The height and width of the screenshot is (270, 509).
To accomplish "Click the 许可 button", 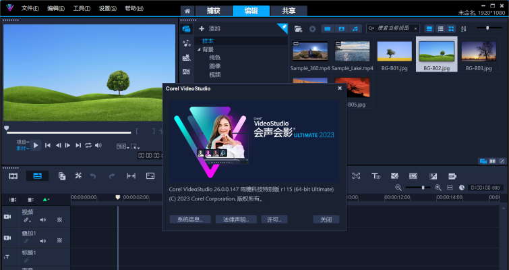I will tap(274, 219).
